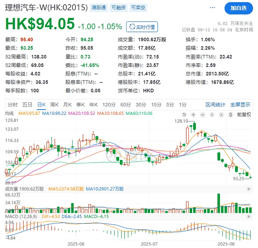Click the MA20:109.52 legend label
The image size is (258, 248).
81,114
